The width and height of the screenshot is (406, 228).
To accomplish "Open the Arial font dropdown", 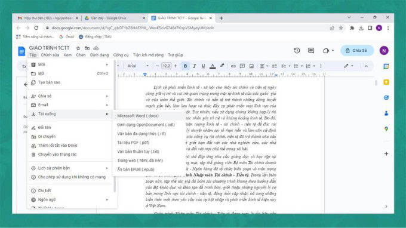I will click(x=138, y=66).
